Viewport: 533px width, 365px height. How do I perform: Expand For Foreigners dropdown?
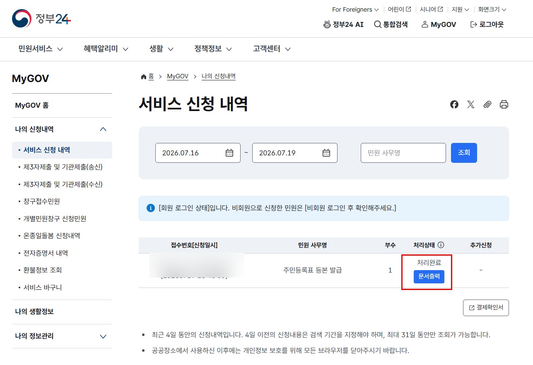(355, 10)
